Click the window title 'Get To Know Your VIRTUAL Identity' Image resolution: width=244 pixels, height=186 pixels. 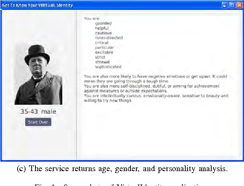37,5
